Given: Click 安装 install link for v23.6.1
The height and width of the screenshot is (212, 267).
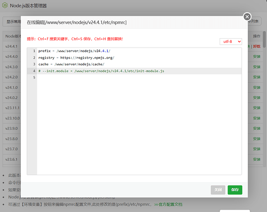Looking at the screenshot, I should pyautogui.click(x=256, y=159).
